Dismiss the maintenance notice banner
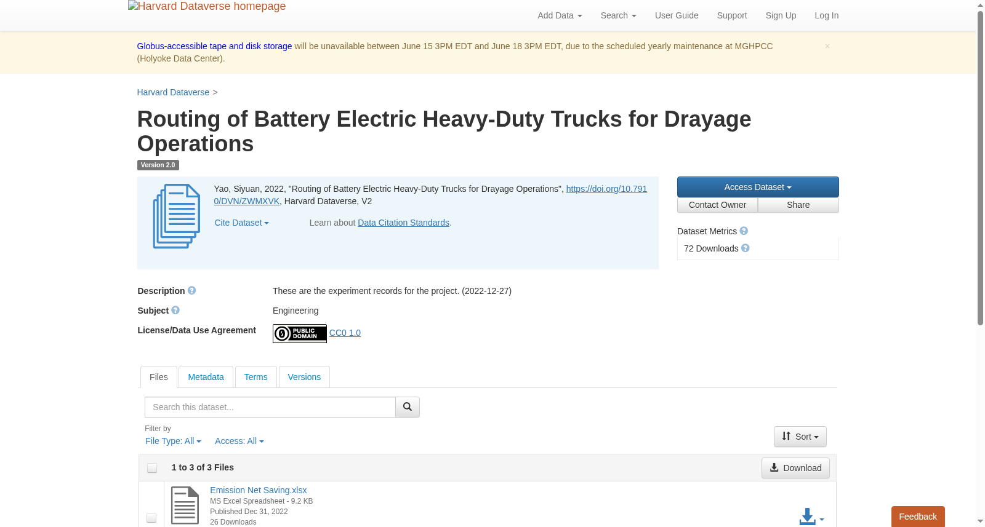Viewport: 985px width, 527px height. click(x=827, y=46)
